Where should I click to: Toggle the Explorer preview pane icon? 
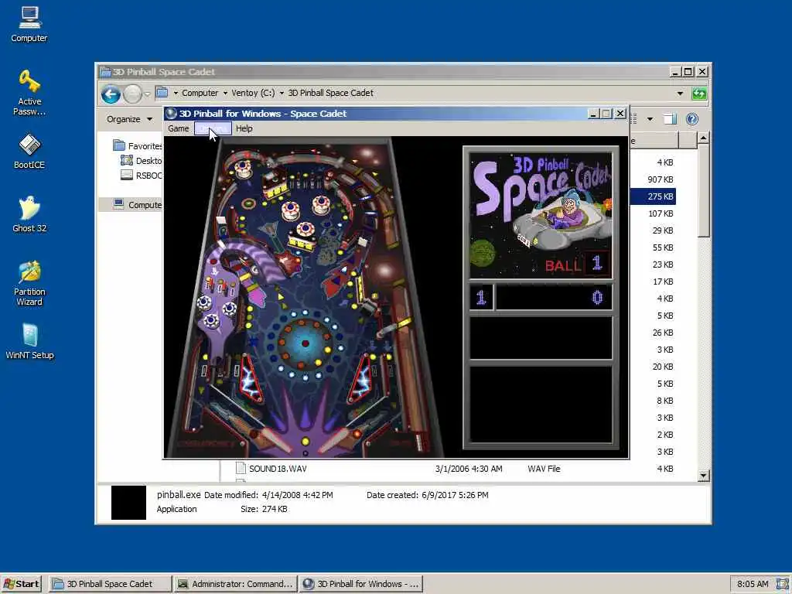click(670, 119)
